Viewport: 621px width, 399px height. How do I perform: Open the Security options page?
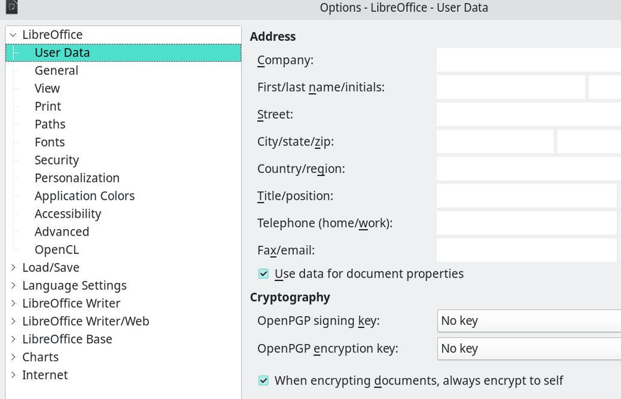tap(57, 160)
